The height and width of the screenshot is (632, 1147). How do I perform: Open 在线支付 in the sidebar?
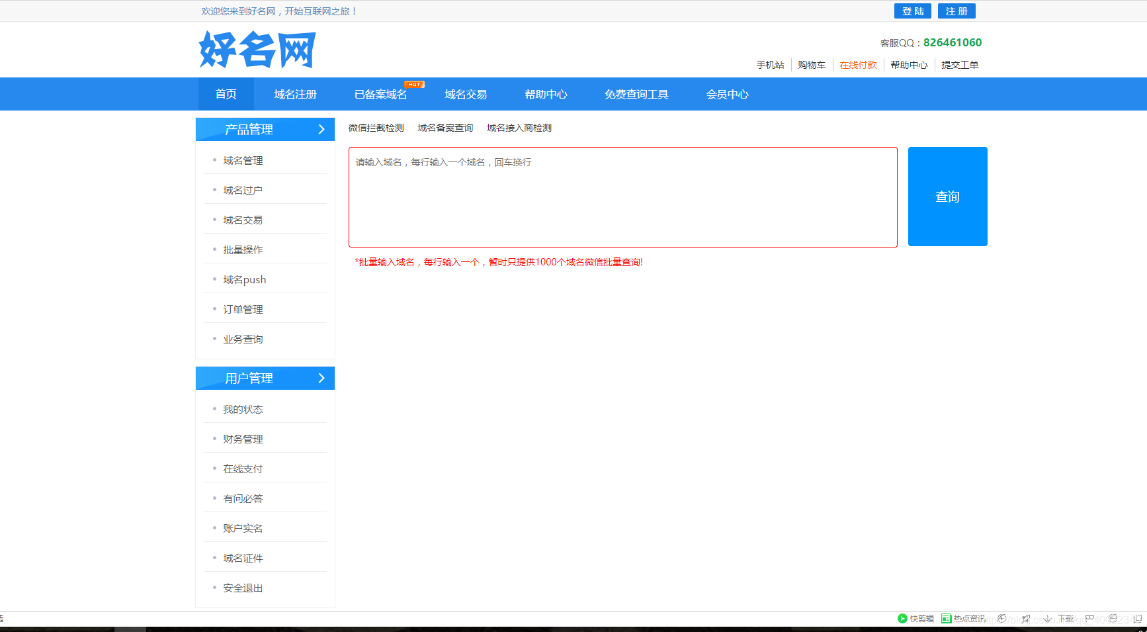tap(243, 469)
